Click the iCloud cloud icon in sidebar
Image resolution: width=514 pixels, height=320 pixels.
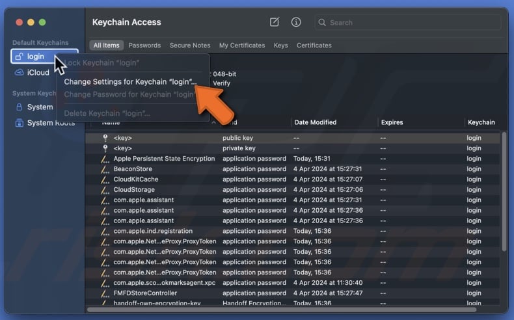[x=20, y=72]
